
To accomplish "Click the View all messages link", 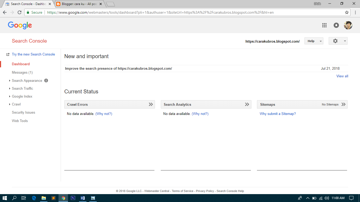I will [x=342, y=76].
